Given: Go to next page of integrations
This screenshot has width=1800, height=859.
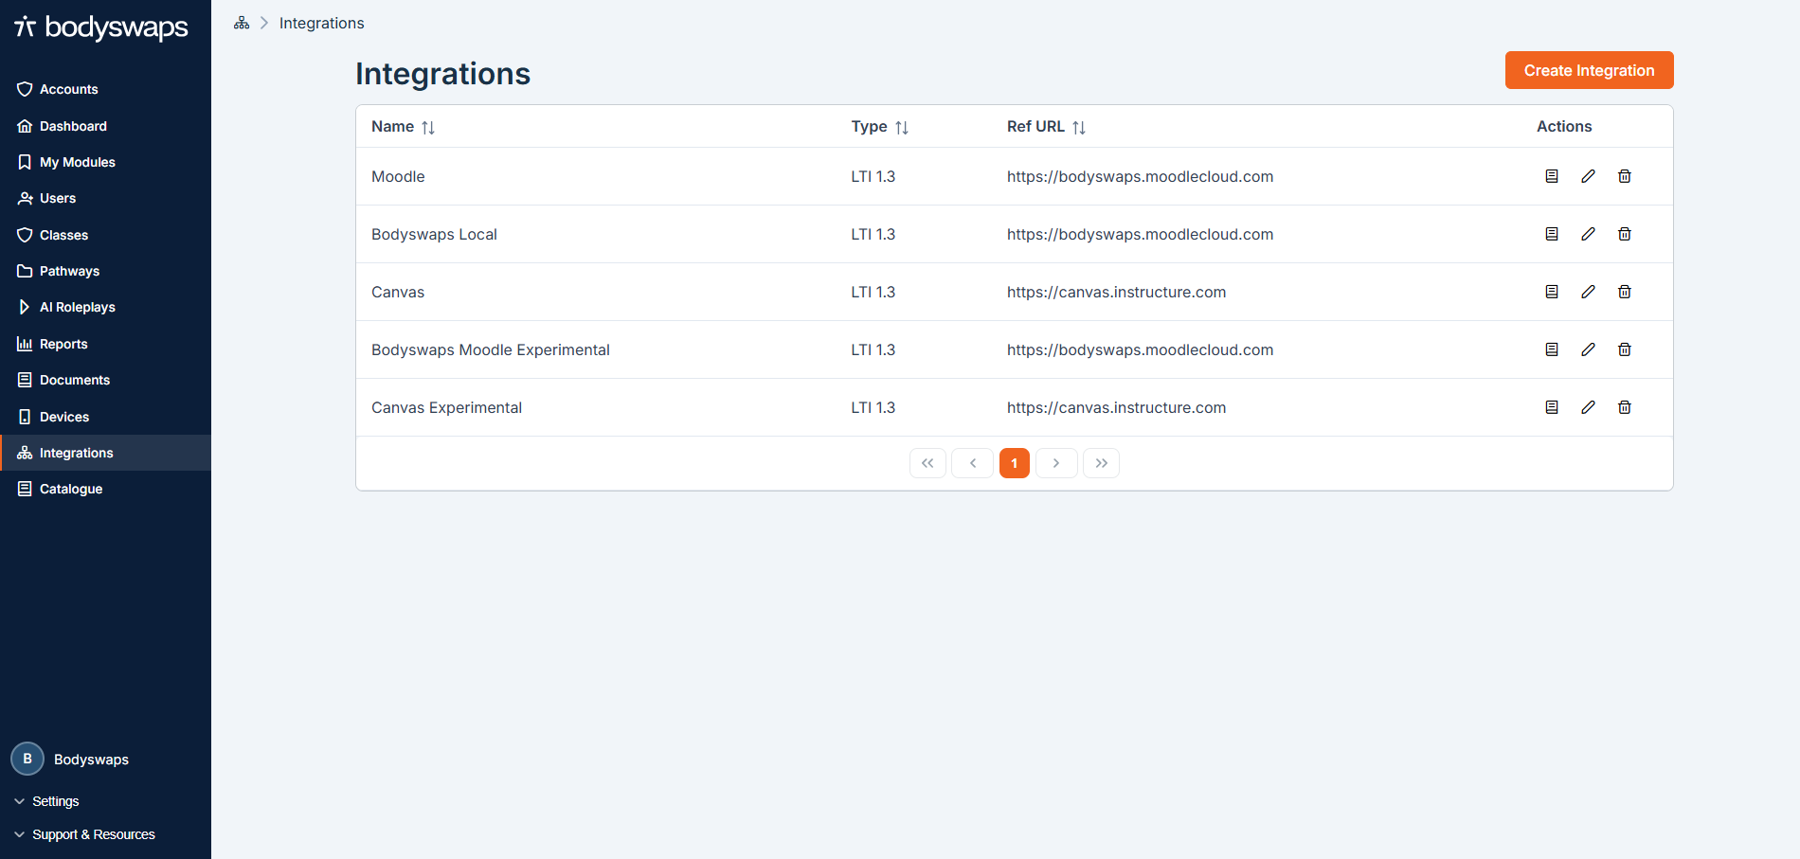Looking at the screenshot, I should pos(1056,463).
